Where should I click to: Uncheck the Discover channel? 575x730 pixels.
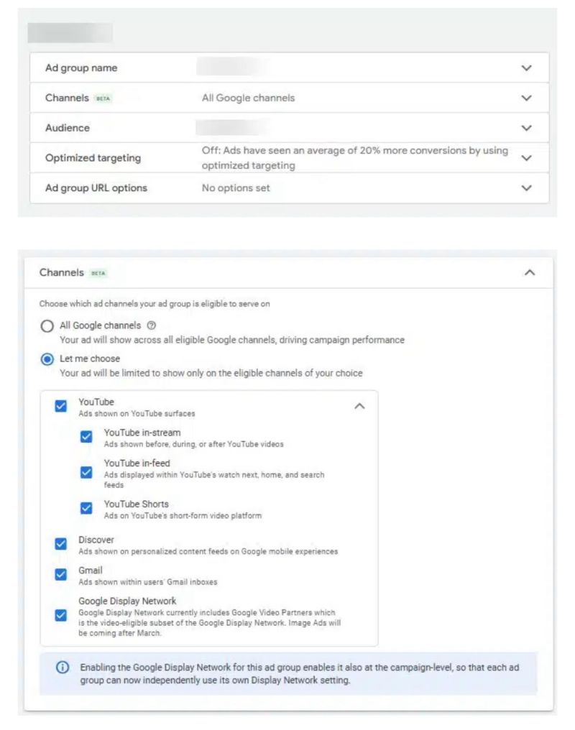coord(61,543)
